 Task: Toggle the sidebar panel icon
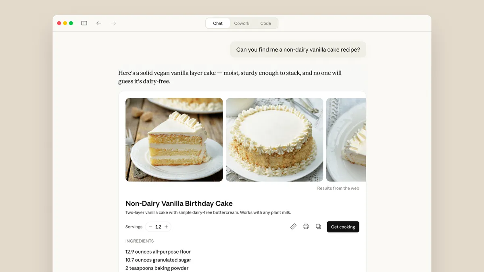(84, 23)
